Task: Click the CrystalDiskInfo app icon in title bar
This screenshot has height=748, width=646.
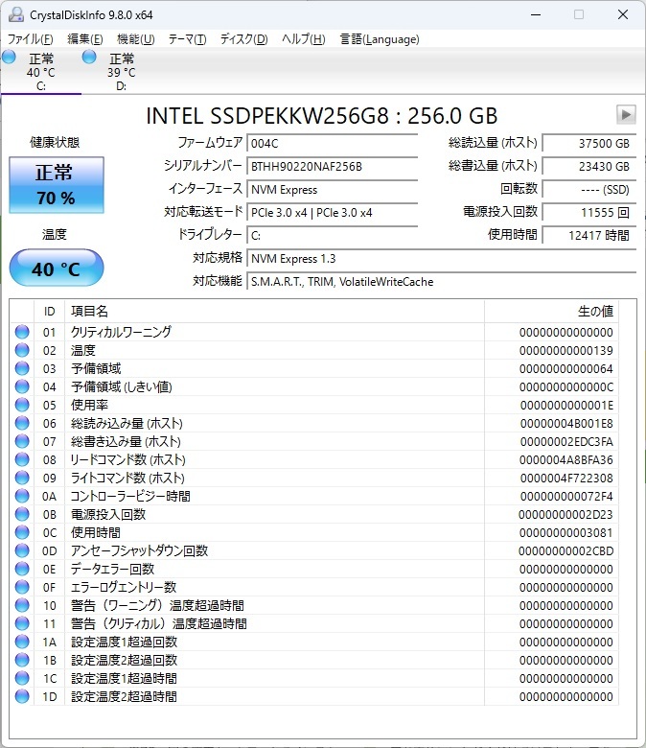Action: 16,14
